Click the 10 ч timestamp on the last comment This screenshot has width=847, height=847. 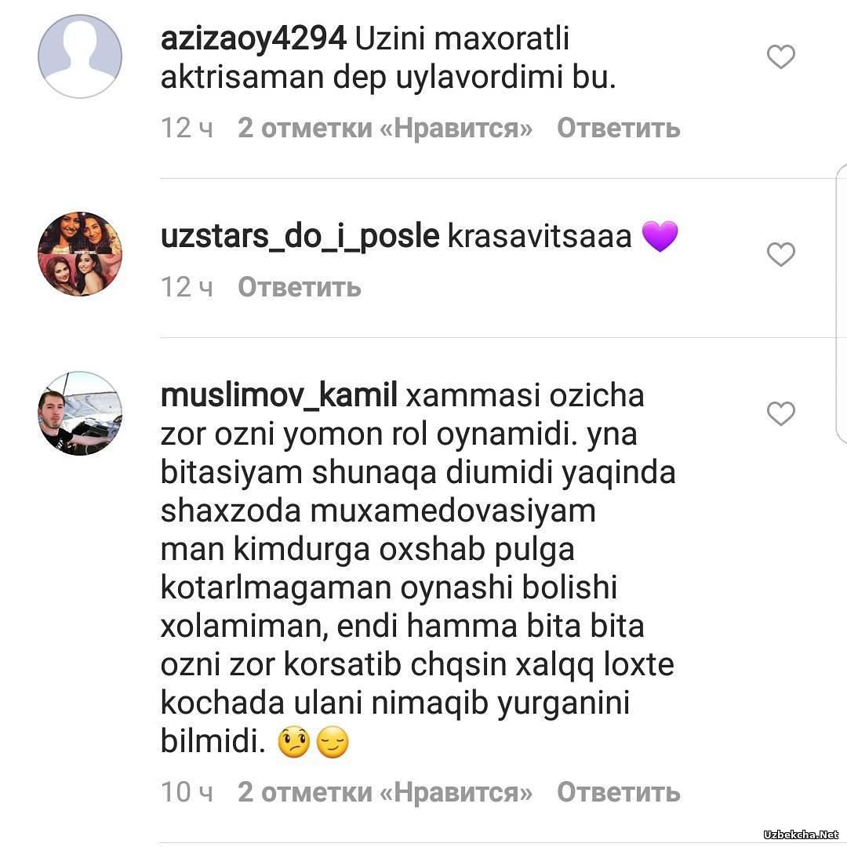click(187, 792)
